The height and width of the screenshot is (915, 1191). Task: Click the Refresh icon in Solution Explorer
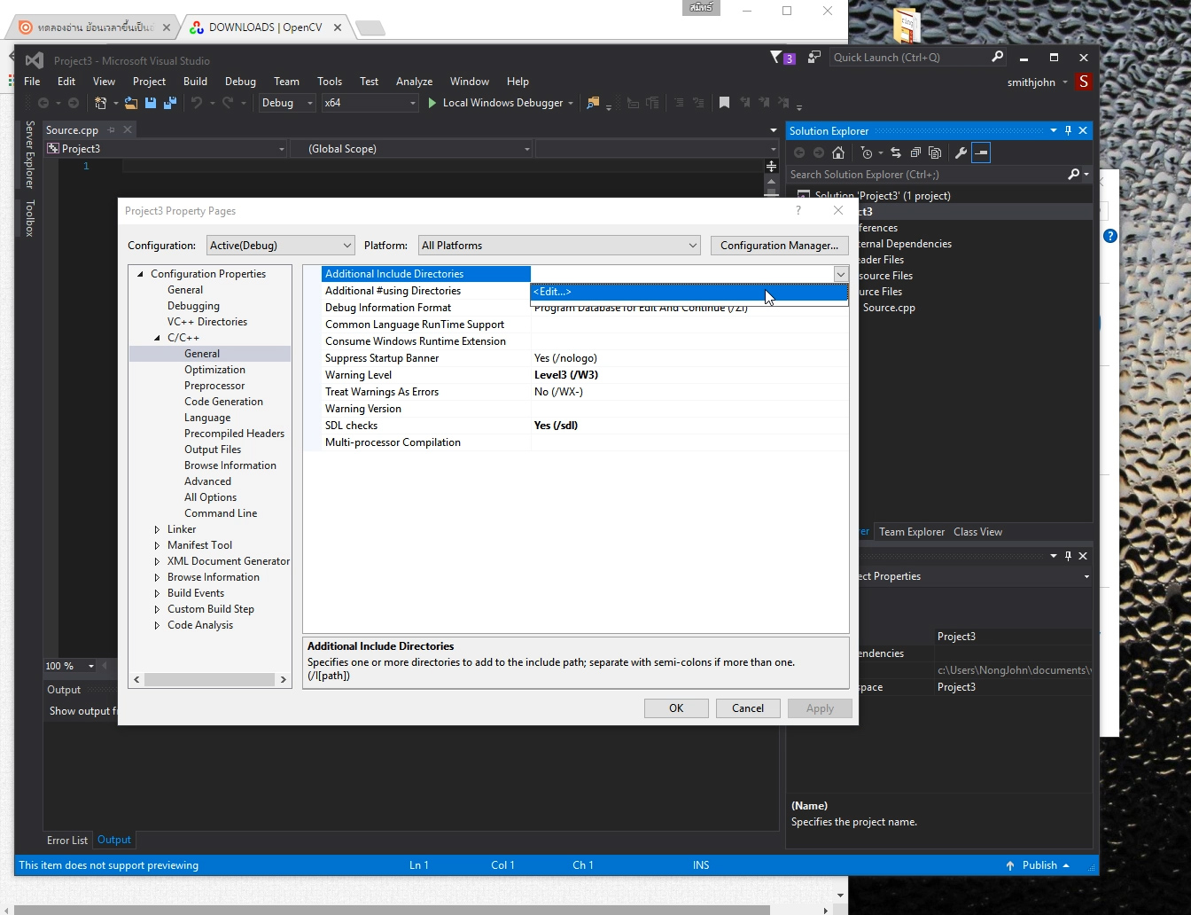(x=896, y=152)
